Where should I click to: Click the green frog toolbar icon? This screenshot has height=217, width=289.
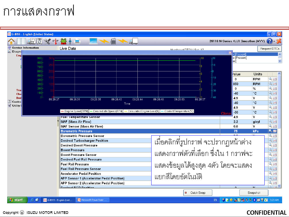(63, 41)
